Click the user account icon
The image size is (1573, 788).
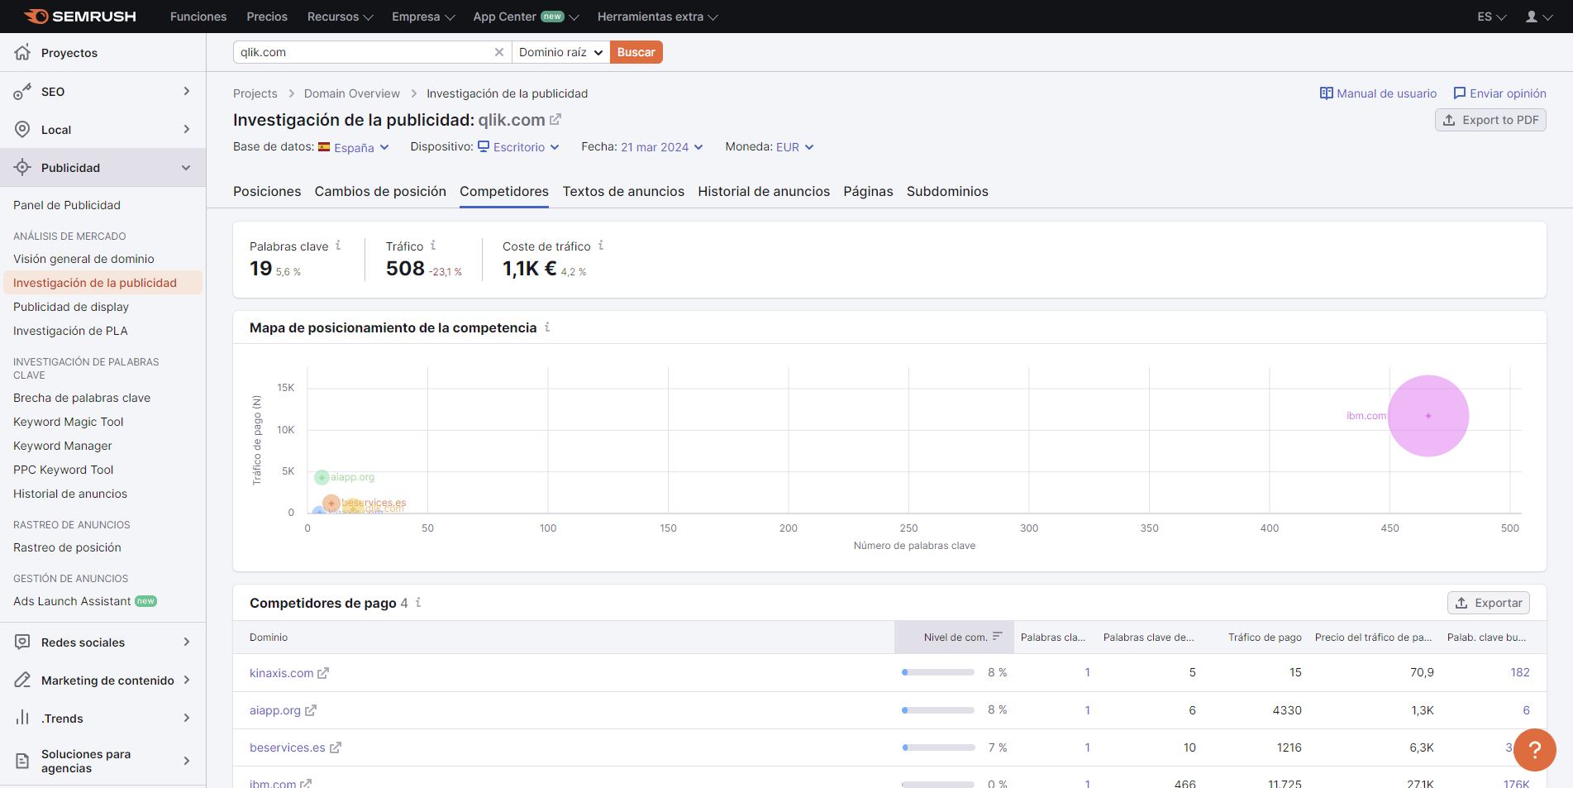coord(1532,17)
